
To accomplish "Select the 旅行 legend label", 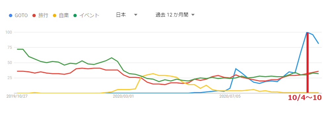I will pos(43,15).
